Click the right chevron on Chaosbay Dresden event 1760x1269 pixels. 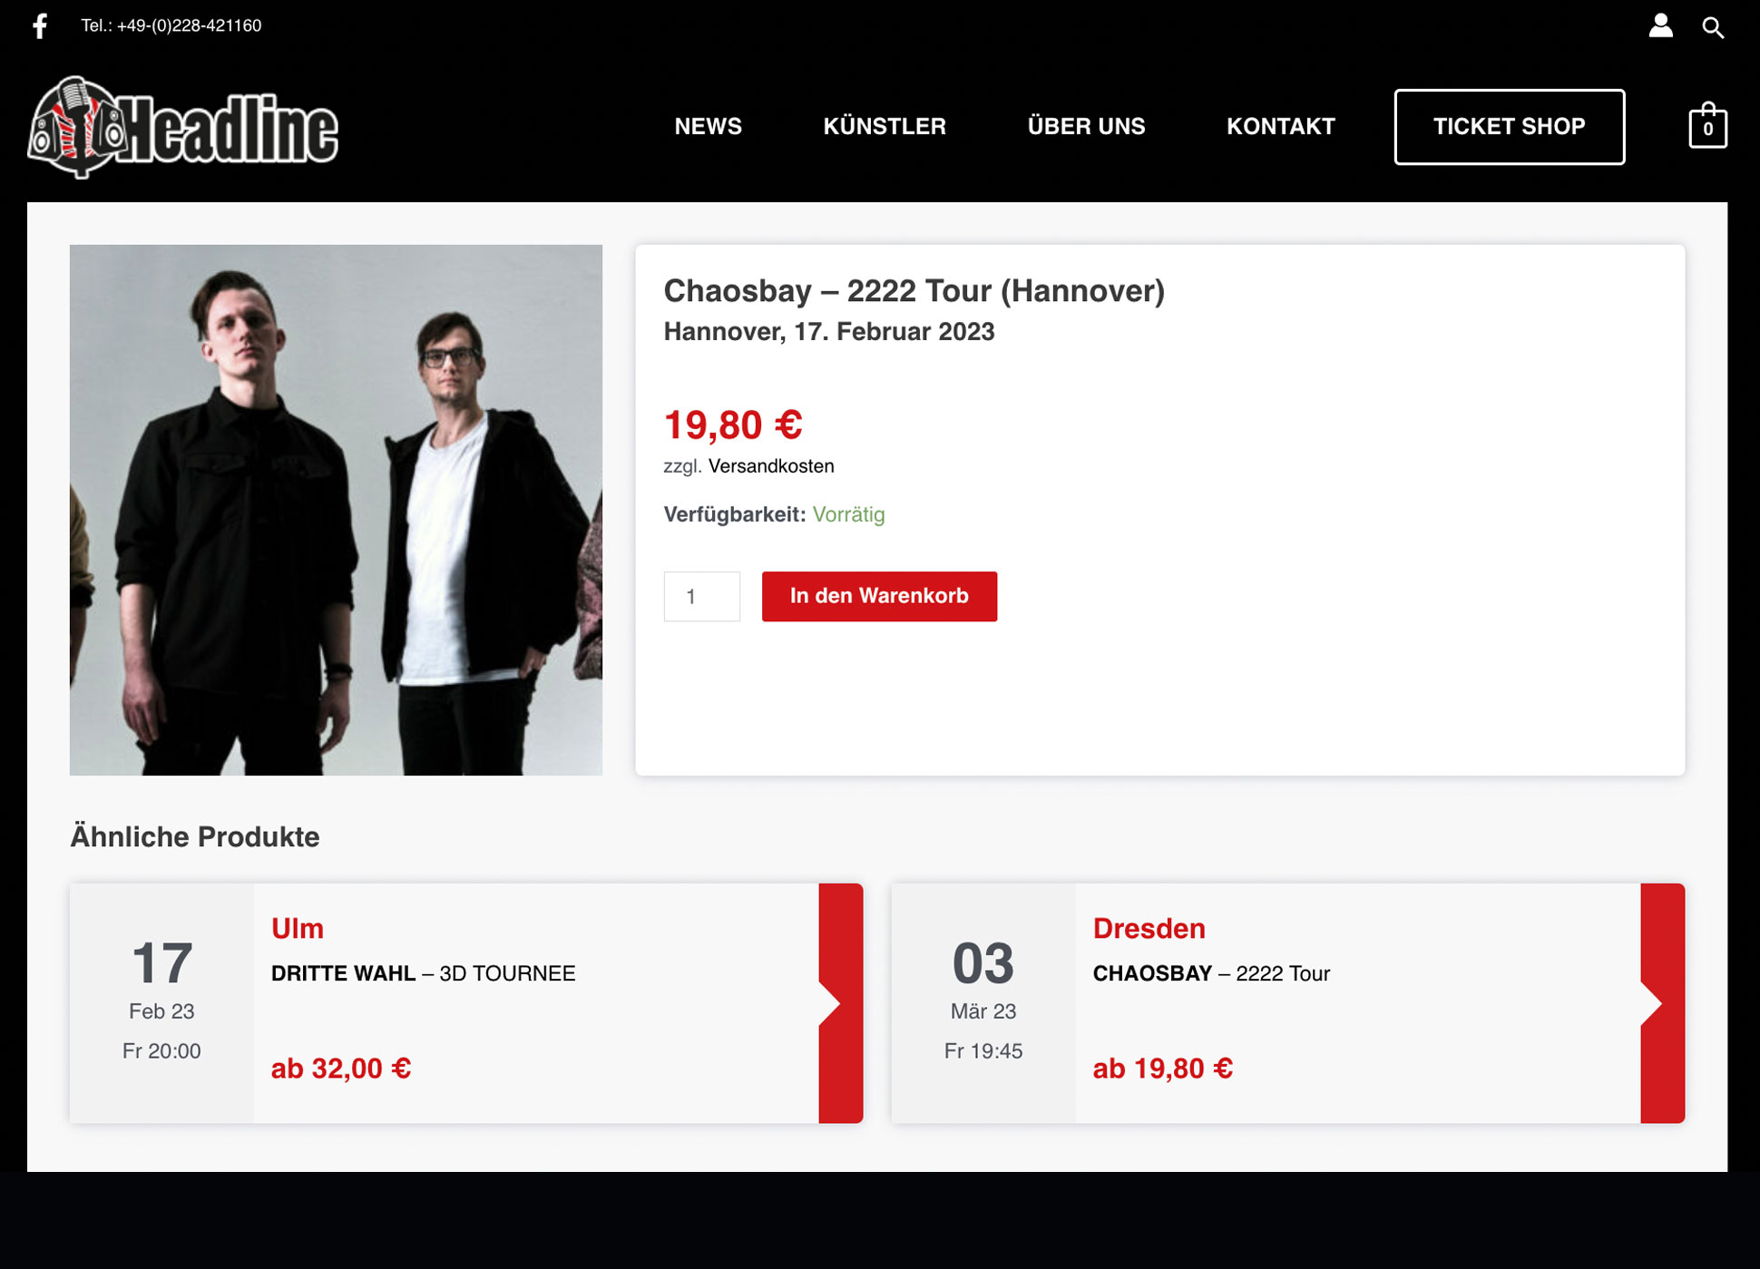[1660, 1004]
